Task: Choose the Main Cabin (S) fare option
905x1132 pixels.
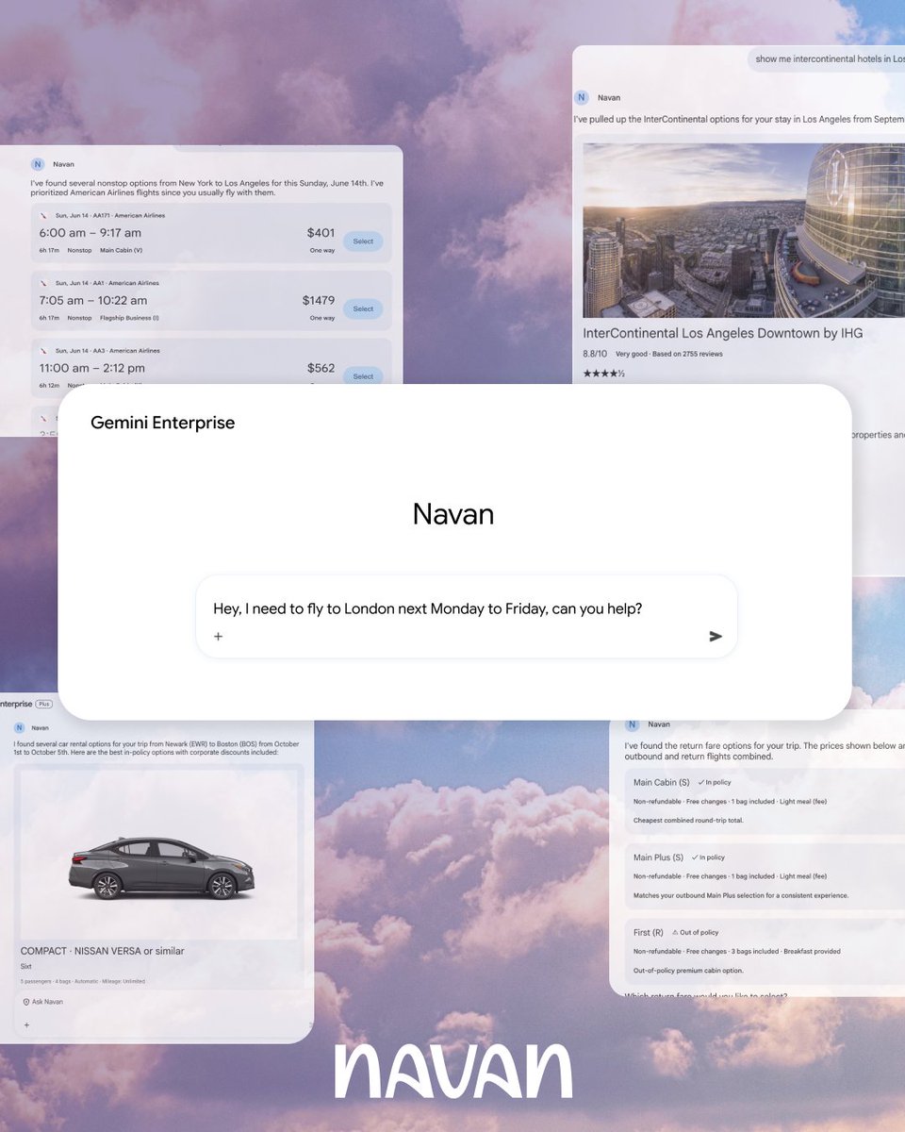Action: click(x=766, y=800)
